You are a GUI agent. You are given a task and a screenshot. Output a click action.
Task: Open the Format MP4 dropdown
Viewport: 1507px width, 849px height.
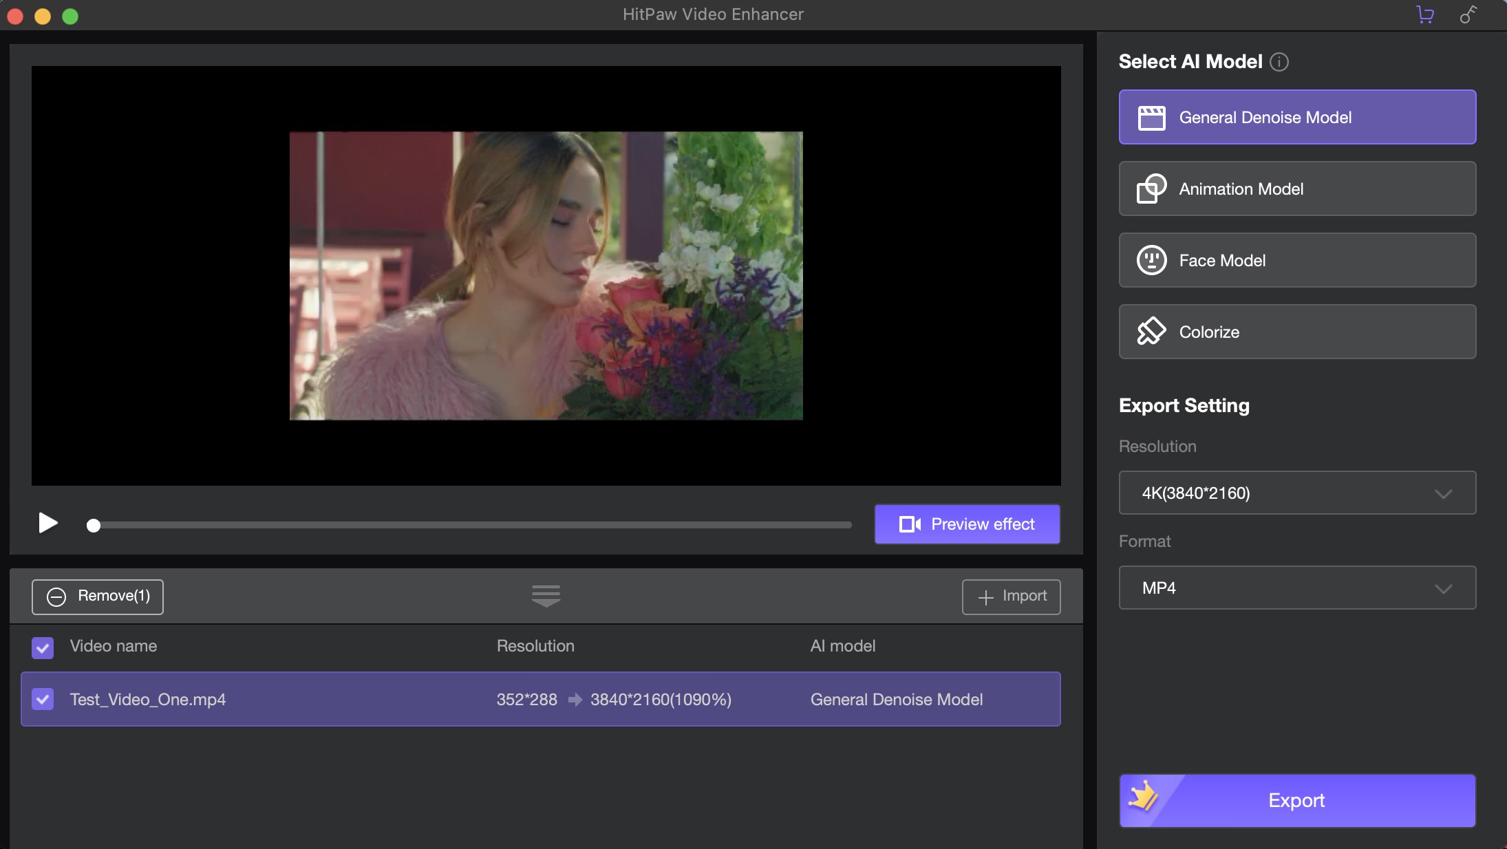(x=1297, y=588)
